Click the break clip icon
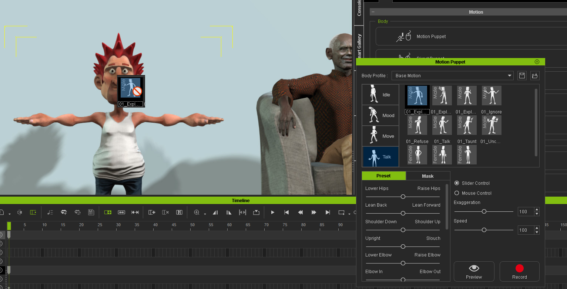 coord(179,212)
